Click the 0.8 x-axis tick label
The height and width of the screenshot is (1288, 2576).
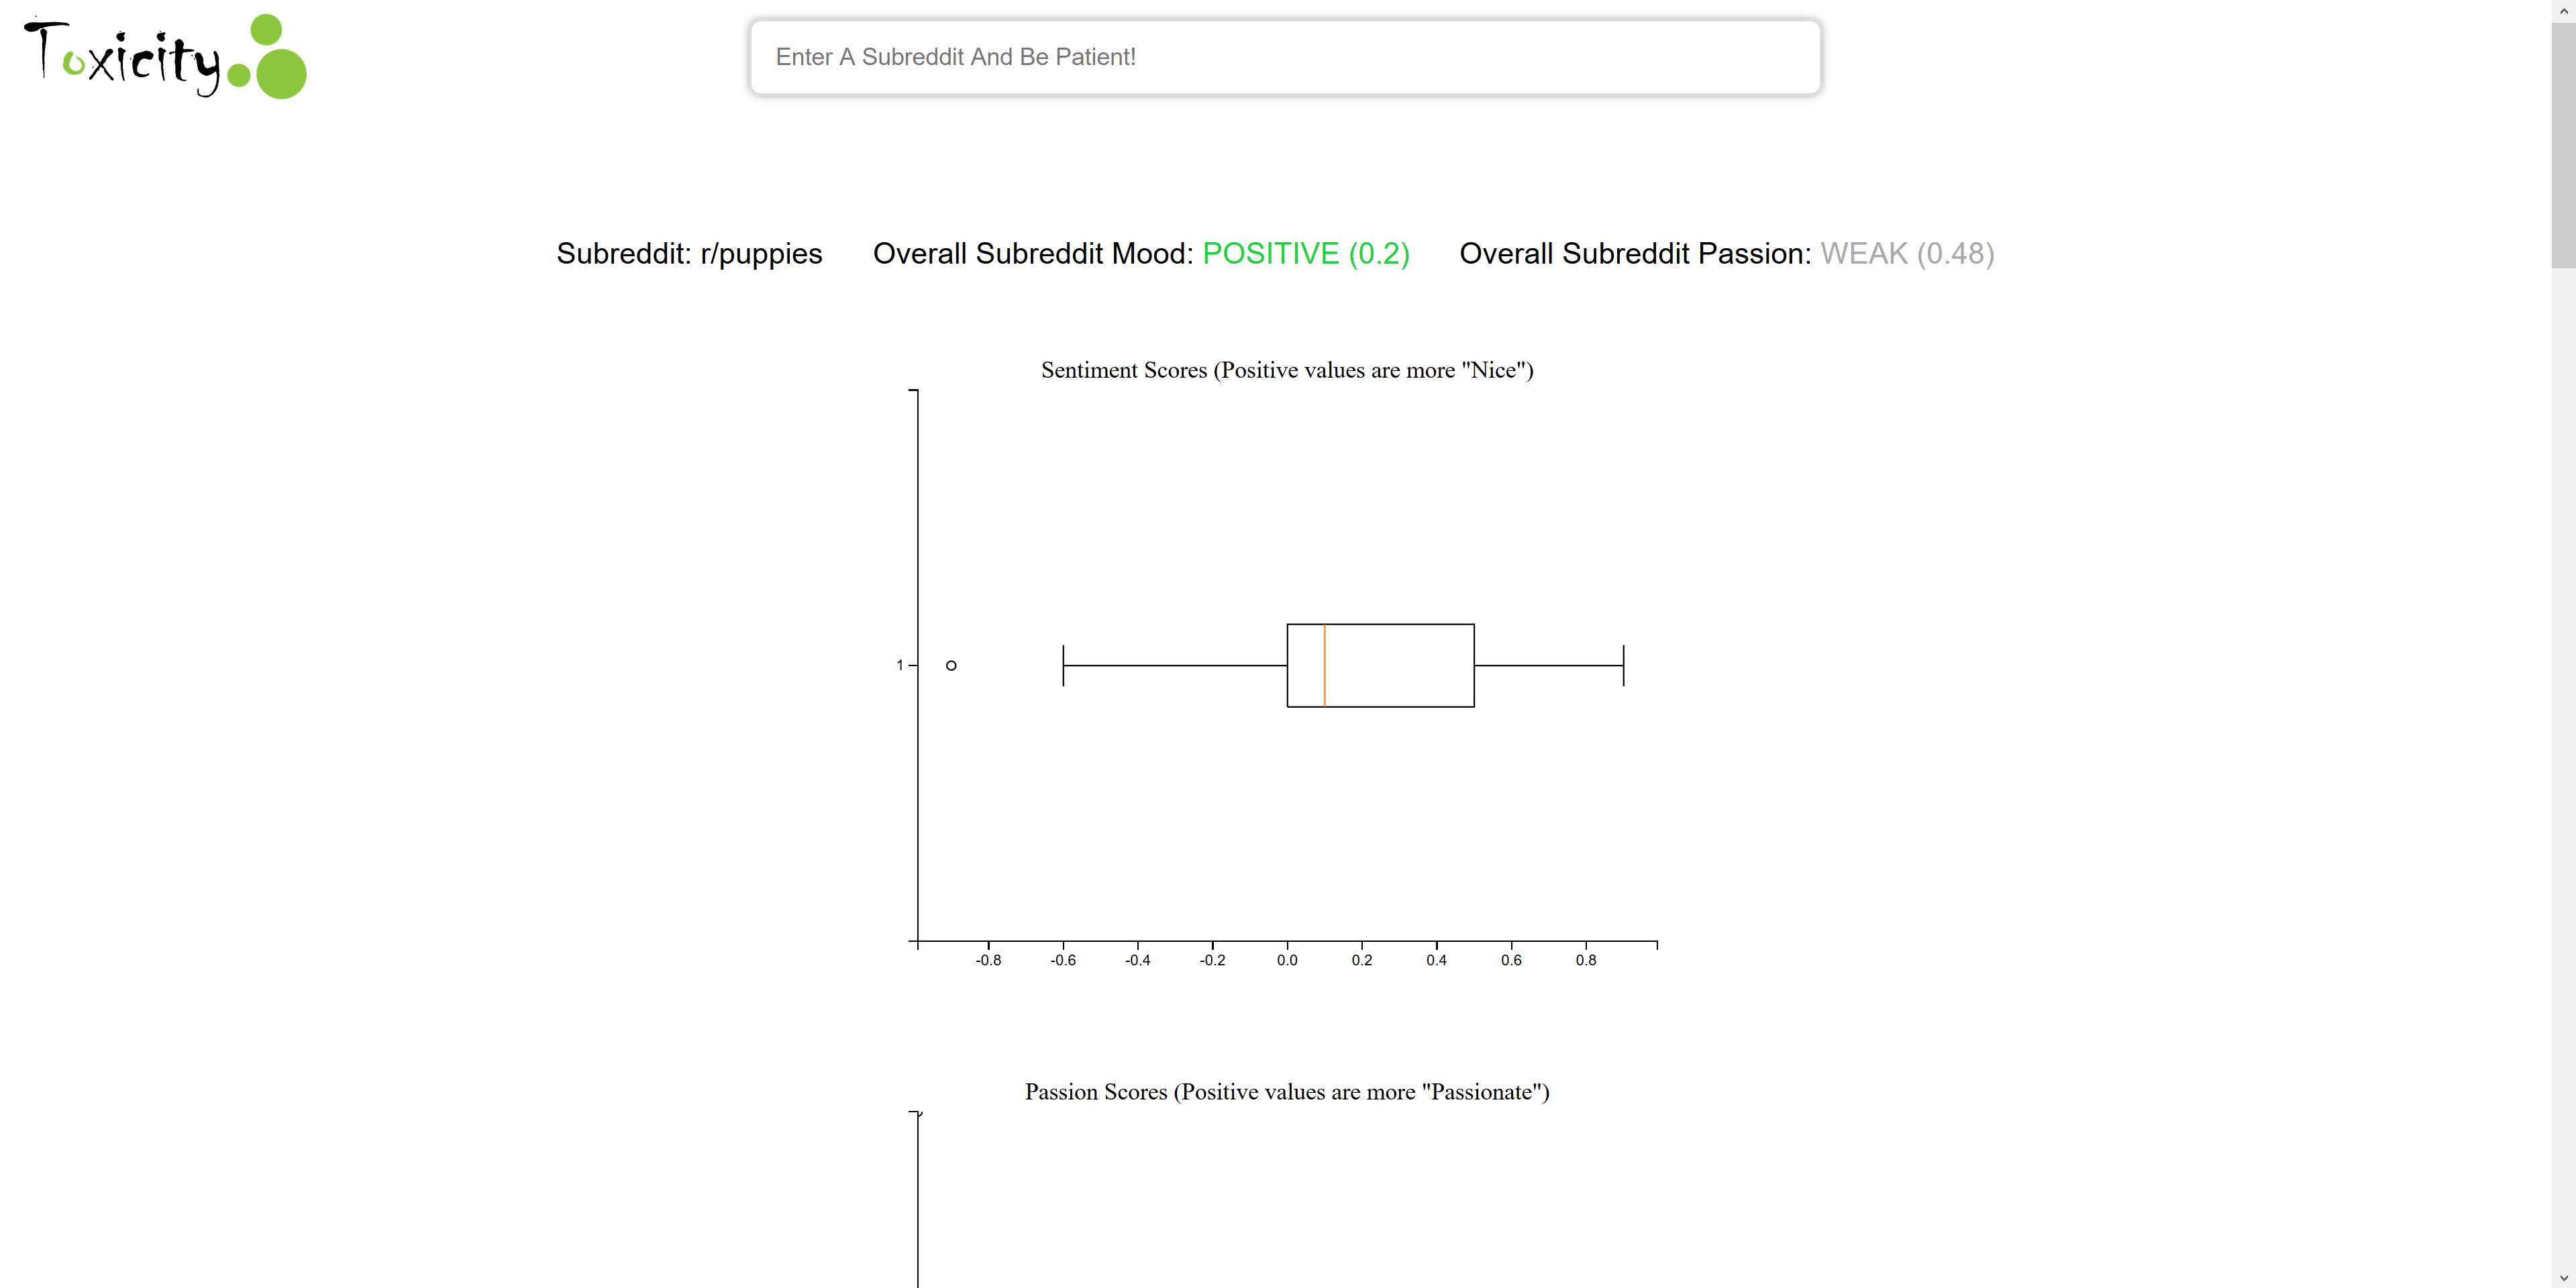pos(1586,960)
